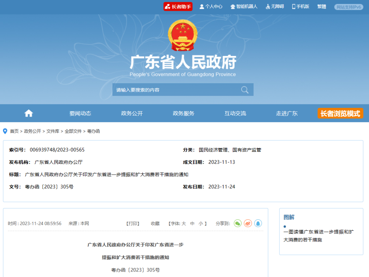Open 个人中心 personal center

tap(211, 6)
